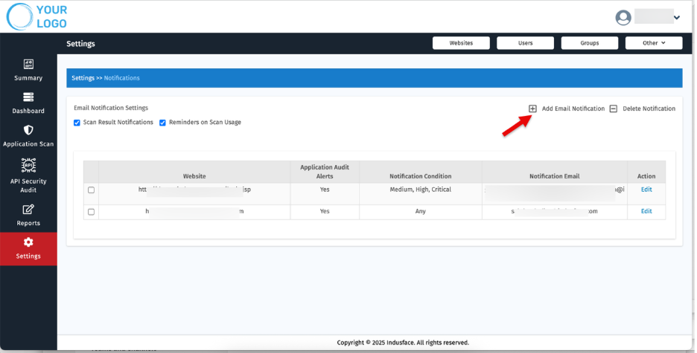This screenshot has width=697, height=353.
Task: Expand the user account dropdown chevron
Action: point(677,18)
